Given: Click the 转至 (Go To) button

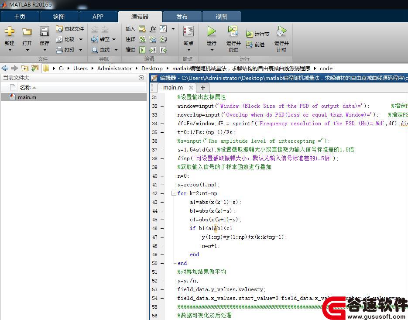Looking at the screenshot, I should point(100,39).
